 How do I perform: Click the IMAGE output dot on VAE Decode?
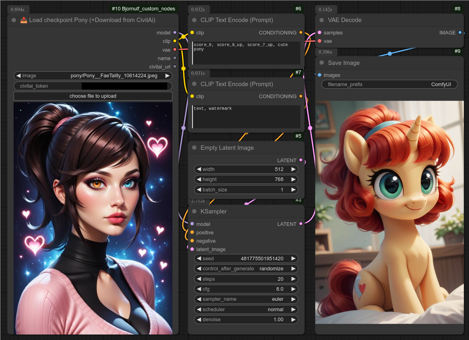coord(459,33)
